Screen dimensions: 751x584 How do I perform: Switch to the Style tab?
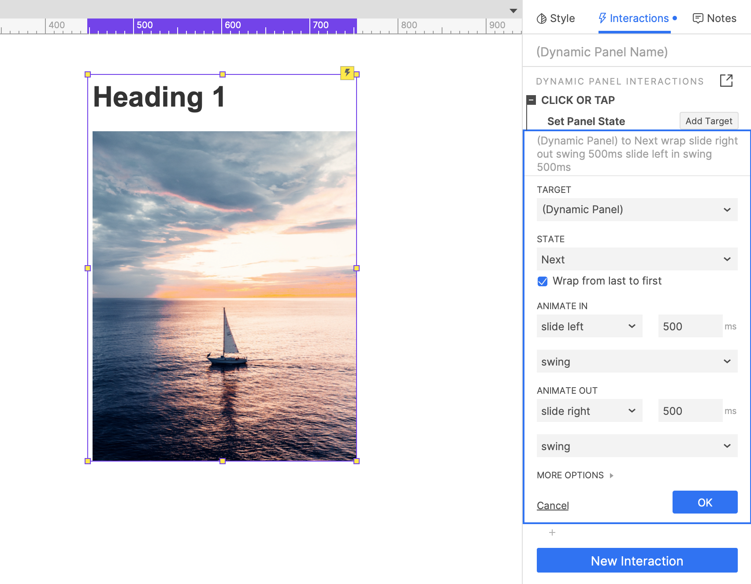tap(556, 18)
